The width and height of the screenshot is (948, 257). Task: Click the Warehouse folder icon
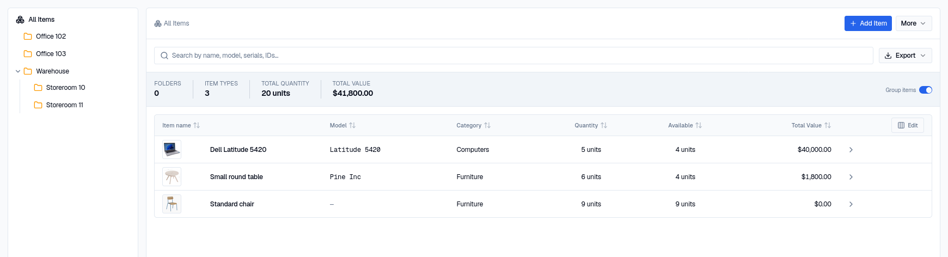pos(28,71)
